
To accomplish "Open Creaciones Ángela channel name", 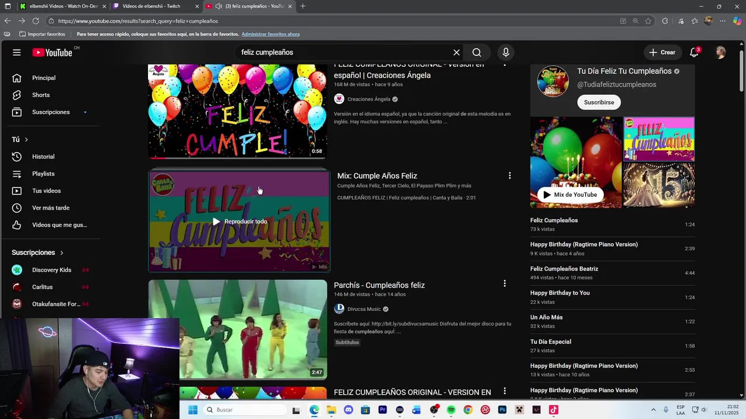I will coord(369,99).
